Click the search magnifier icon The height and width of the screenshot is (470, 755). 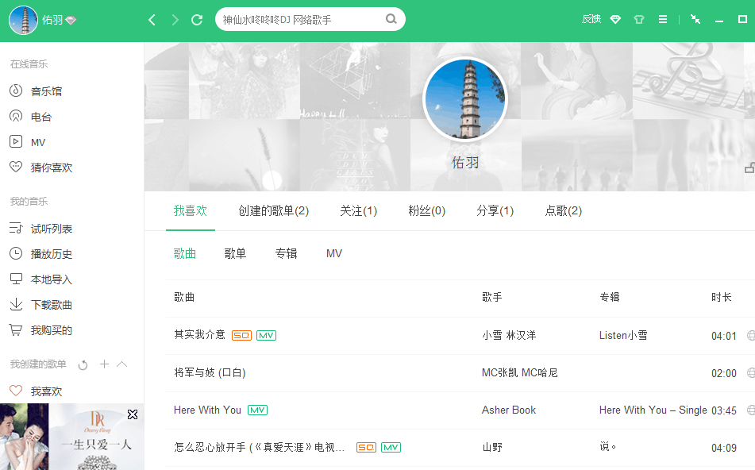(391, 19)
